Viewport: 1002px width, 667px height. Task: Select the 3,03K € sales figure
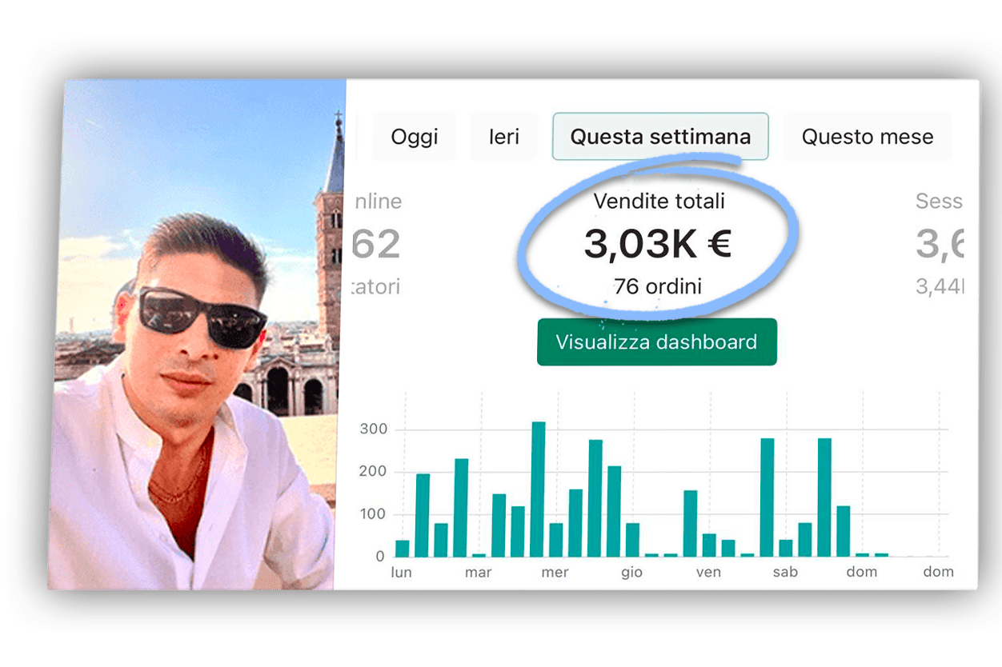(x=657, y=245)
